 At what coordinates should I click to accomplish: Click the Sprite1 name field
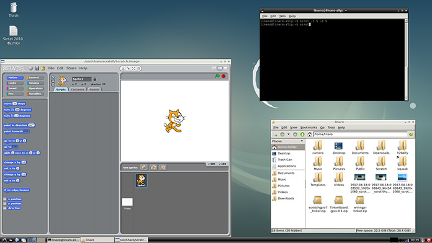(x=81, y=79)
